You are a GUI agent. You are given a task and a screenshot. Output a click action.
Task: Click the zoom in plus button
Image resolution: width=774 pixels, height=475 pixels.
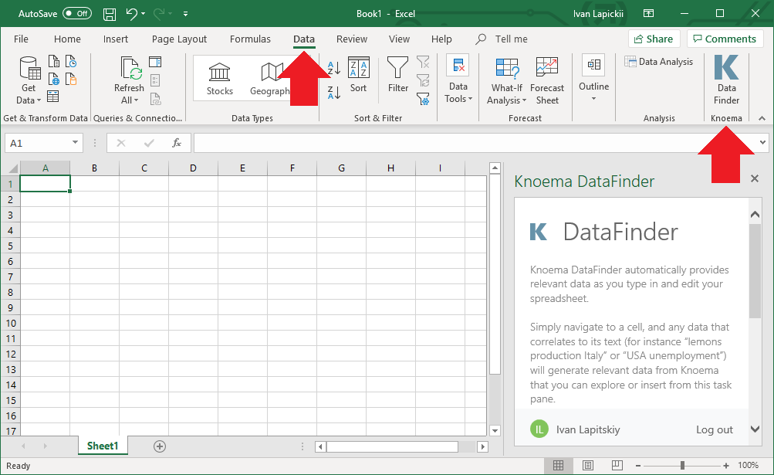(726, 466)
